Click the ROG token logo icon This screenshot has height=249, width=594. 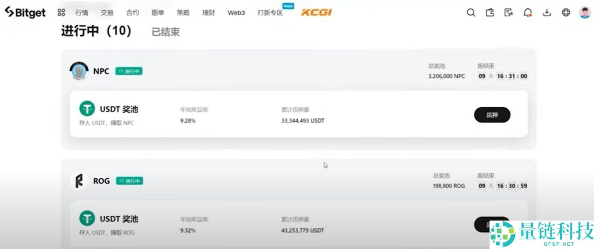coord(79,181)
